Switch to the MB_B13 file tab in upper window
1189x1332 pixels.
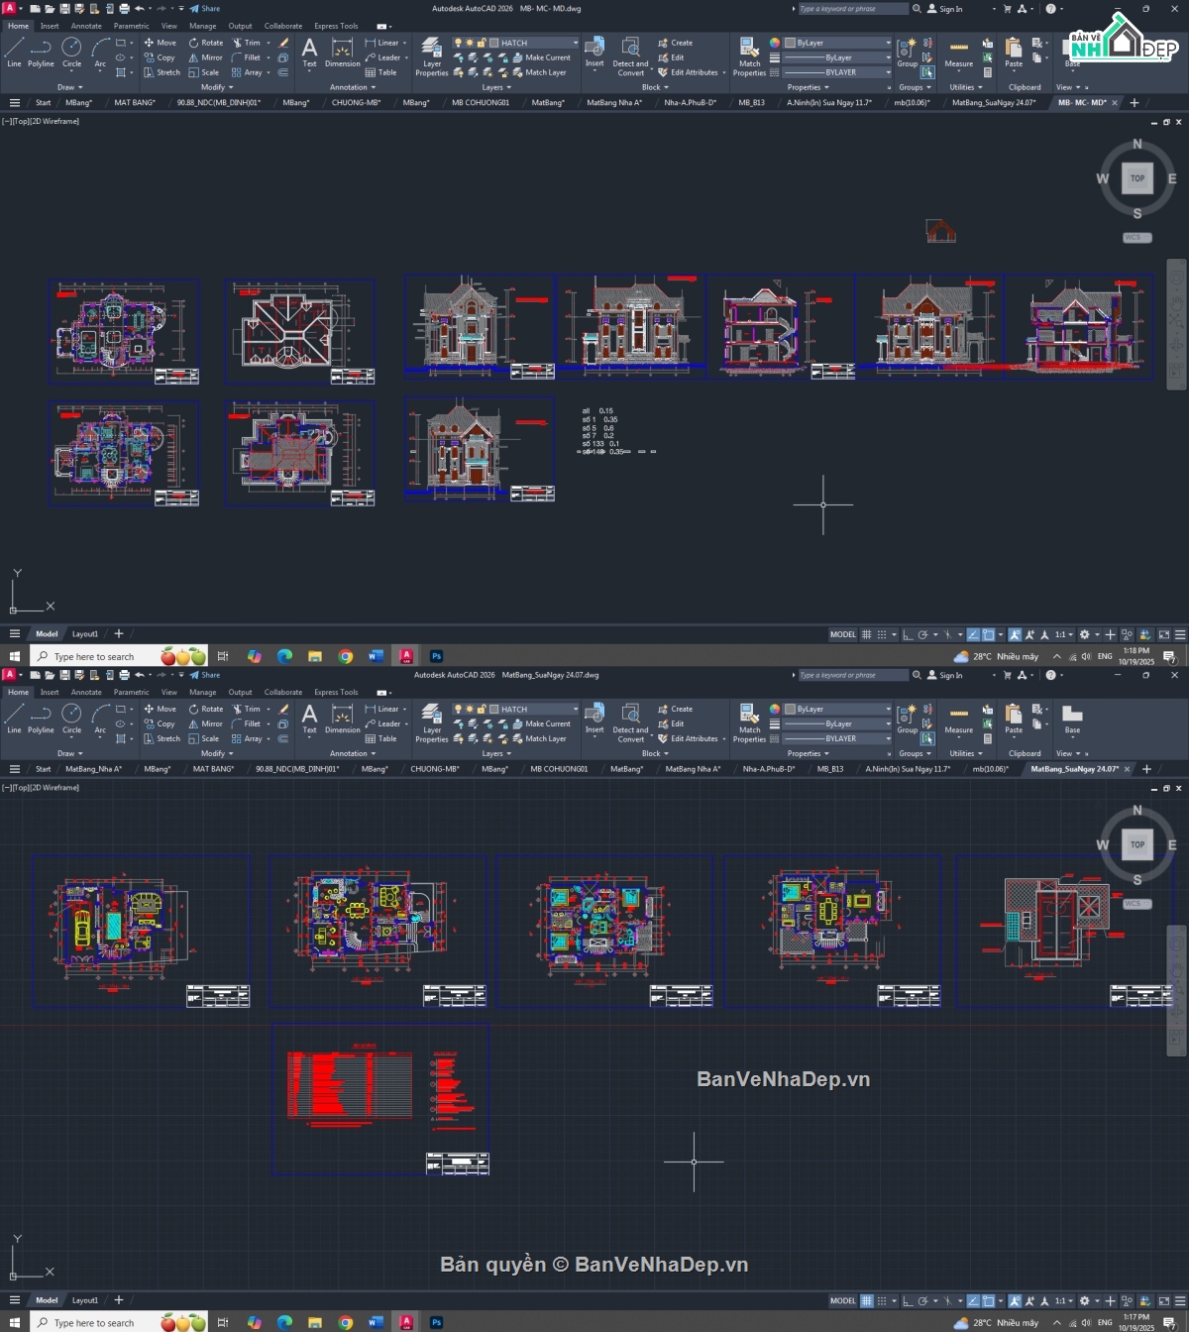click(x=751, y=103)
